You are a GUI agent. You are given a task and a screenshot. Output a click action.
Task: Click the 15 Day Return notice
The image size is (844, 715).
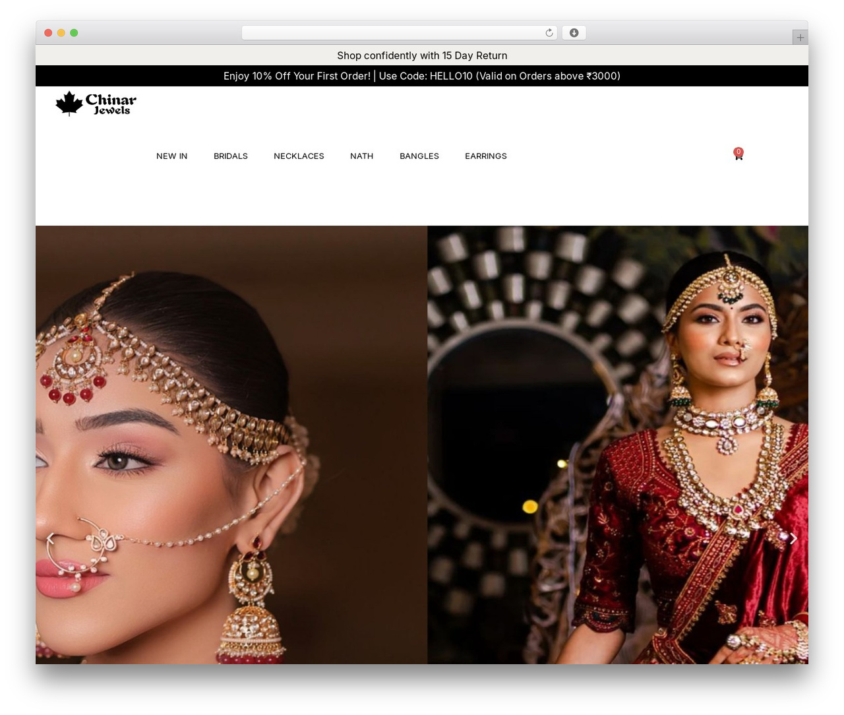click(422, 55)
